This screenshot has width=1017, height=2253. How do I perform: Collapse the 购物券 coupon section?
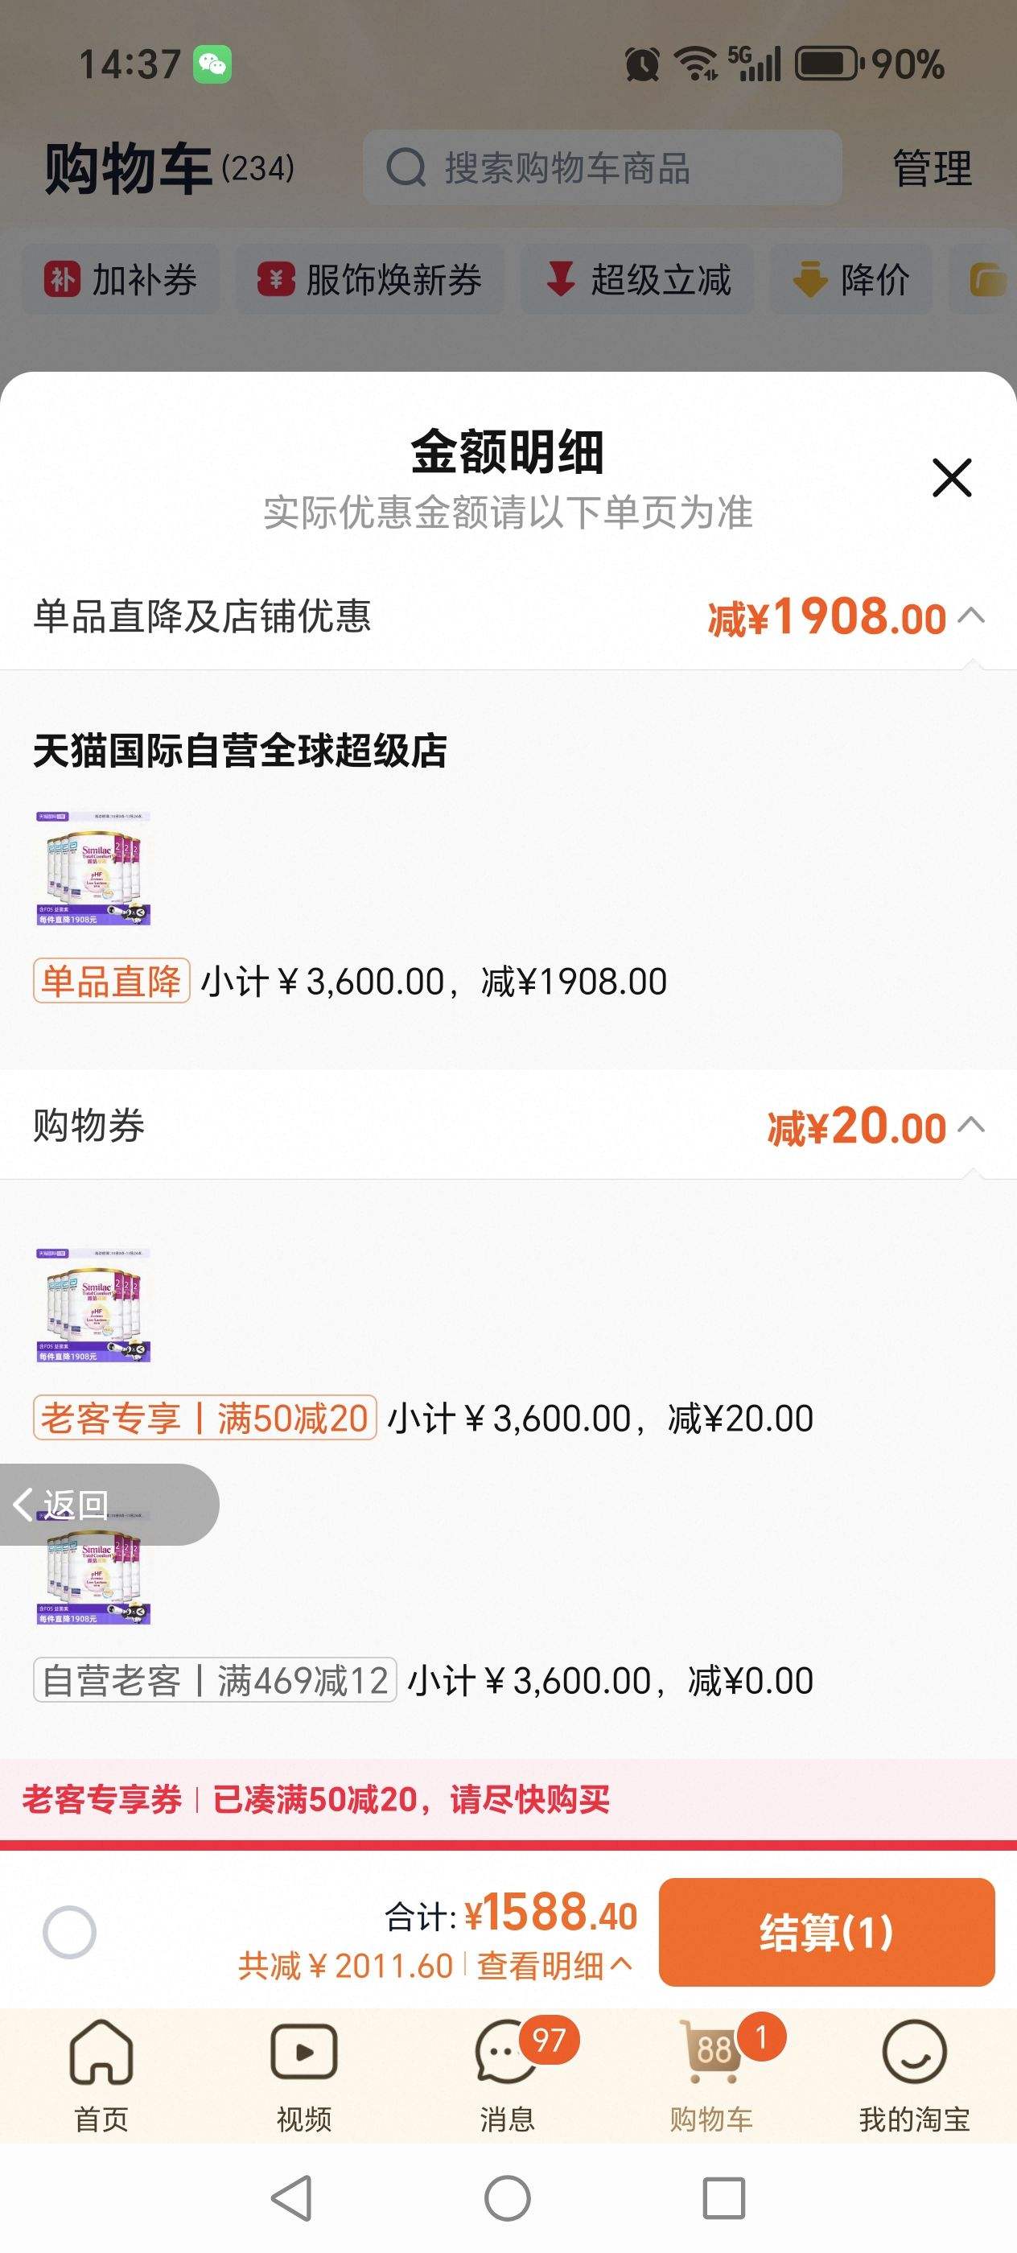970,1126
